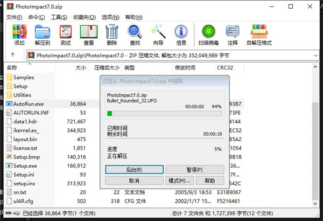Image resolution: width=323 pixels, height=221 pixels.
Task: Open the Commands (命令) menu
Action: [37, 17]
